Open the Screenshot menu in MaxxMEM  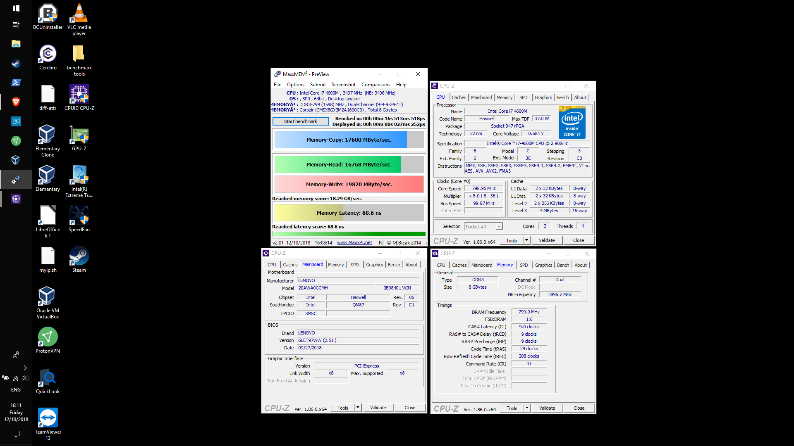pyautogui.click(x=344, y=85)
